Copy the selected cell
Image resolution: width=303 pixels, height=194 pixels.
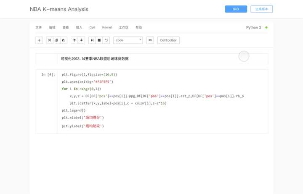[x=56, y=40]
